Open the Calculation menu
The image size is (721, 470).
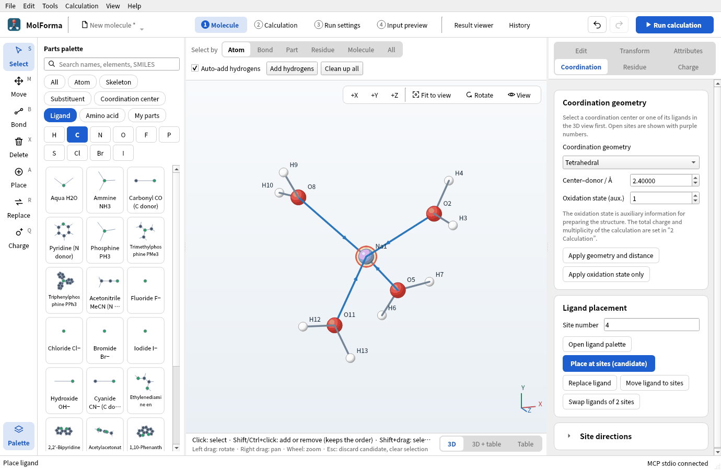click(82, 6)
